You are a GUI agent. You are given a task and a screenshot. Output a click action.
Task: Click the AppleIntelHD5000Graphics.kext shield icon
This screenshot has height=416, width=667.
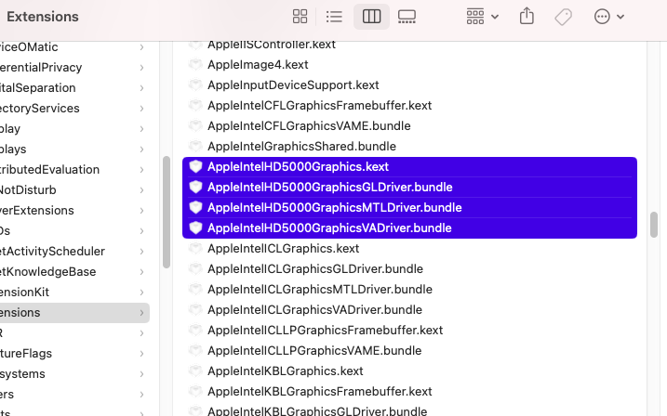coord(195,167)
